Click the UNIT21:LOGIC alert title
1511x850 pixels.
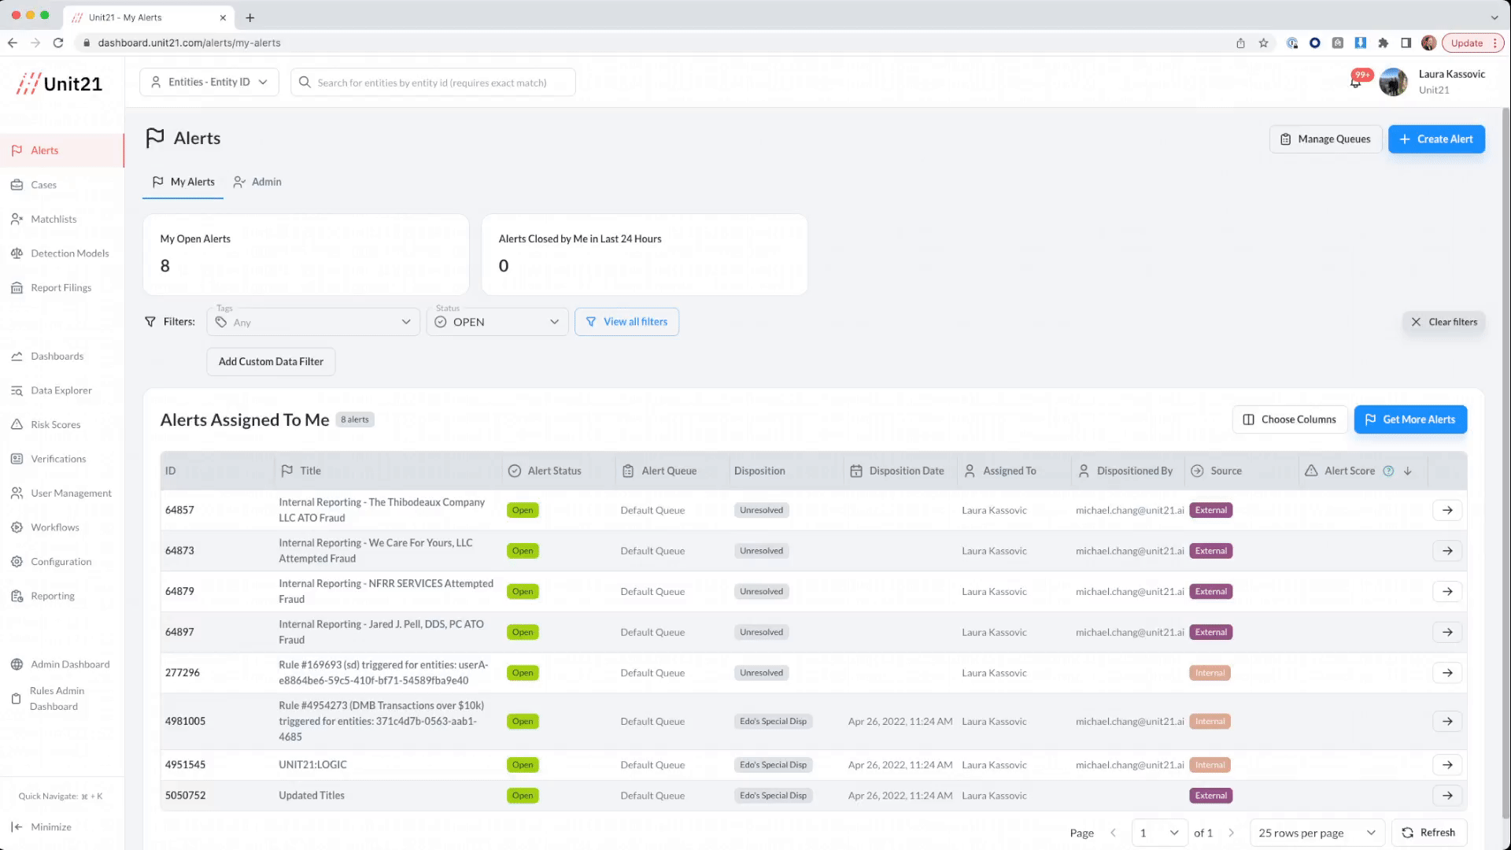click(x=312, y=765)
